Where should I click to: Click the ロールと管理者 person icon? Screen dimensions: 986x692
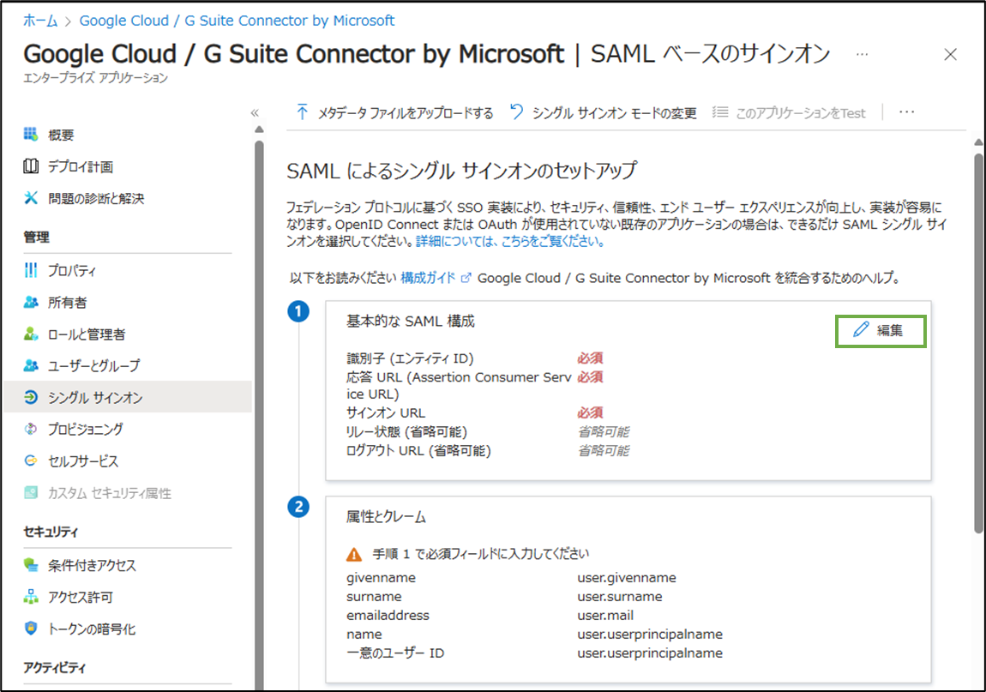click(x=31, y=334)
